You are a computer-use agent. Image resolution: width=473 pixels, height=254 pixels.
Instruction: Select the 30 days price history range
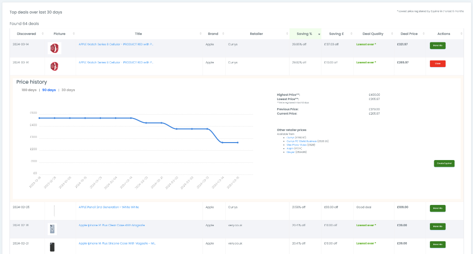pos(68,90)
